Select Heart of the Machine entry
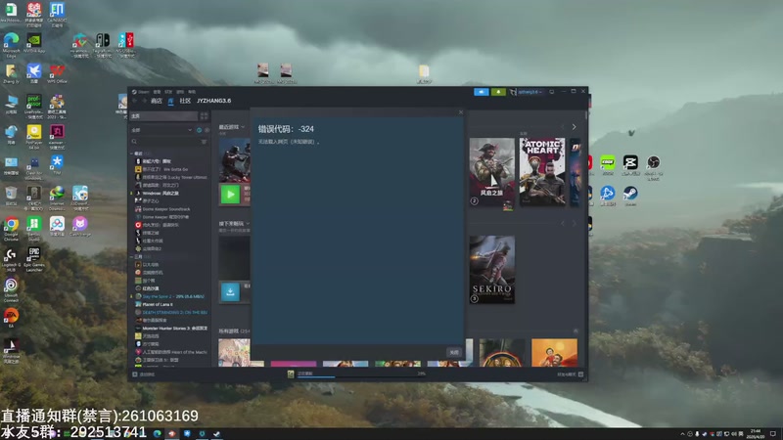 (170, 352)
